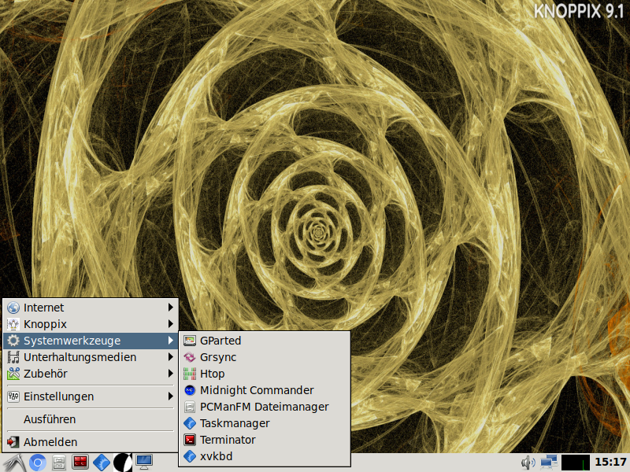The width and height of the screenshot is (630, 472).
Task: Launch Chromium browser from the panel
Action: 37,463
